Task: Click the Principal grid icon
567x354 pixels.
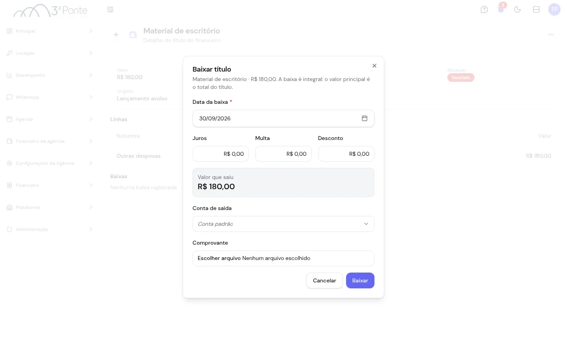Action: click(x=9, y=31)
